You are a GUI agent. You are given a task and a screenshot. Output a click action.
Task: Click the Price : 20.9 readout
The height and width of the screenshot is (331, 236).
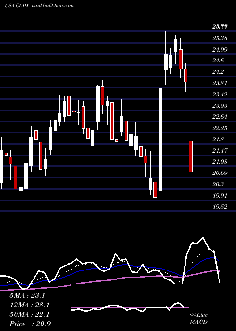(x=30, y=324)
